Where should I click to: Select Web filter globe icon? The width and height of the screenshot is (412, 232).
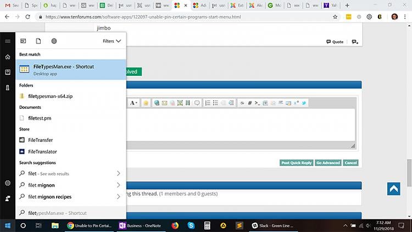tap(54, 41)
